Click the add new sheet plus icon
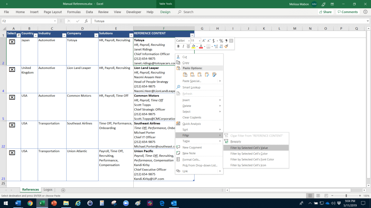371x208 pixels. (63, 190)
